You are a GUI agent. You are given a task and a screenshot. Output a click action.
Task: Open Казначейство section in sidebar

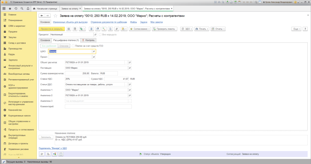15,110
